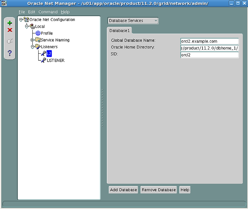This screenshot has height=209, width=248.
Task: Minimize the Oracle Net Manager window
Action: pos(231,3)
